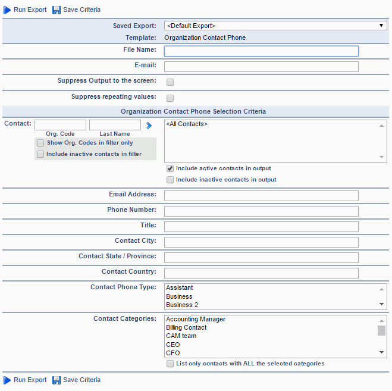
Task: Click the Email Address input field
Action: [261, 196]
